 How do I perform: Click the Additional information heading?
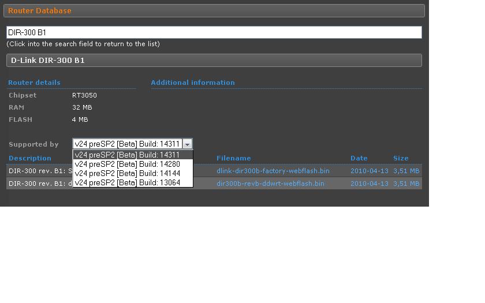193,83
